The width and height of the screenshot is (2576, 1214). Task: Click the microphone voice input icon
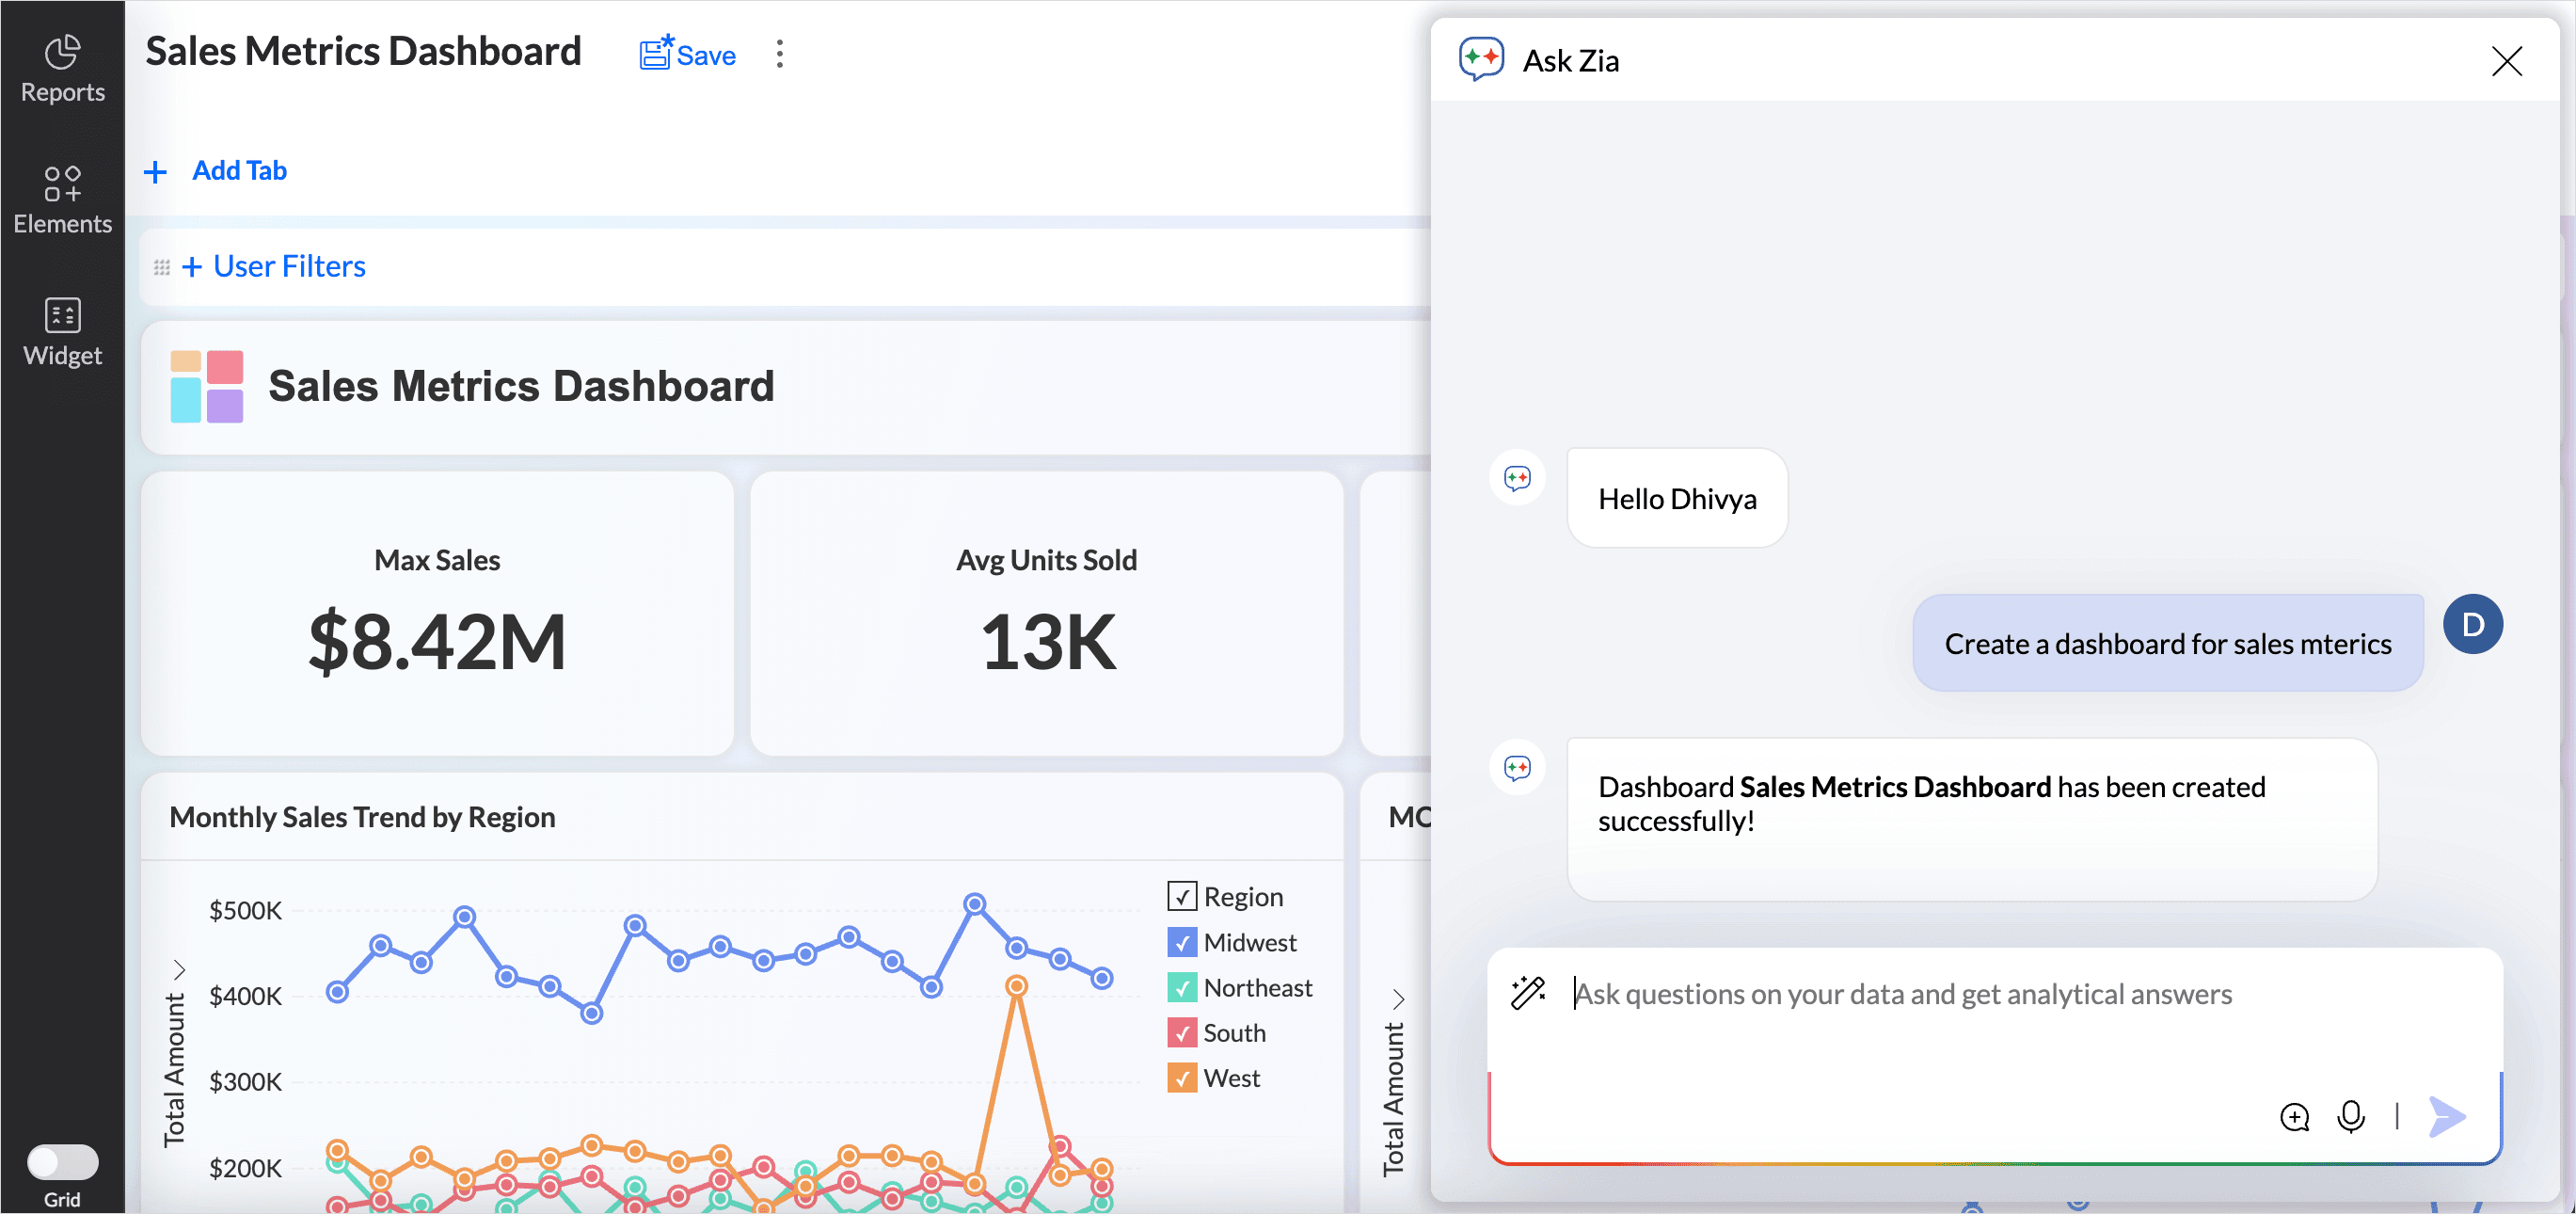2350,1116
